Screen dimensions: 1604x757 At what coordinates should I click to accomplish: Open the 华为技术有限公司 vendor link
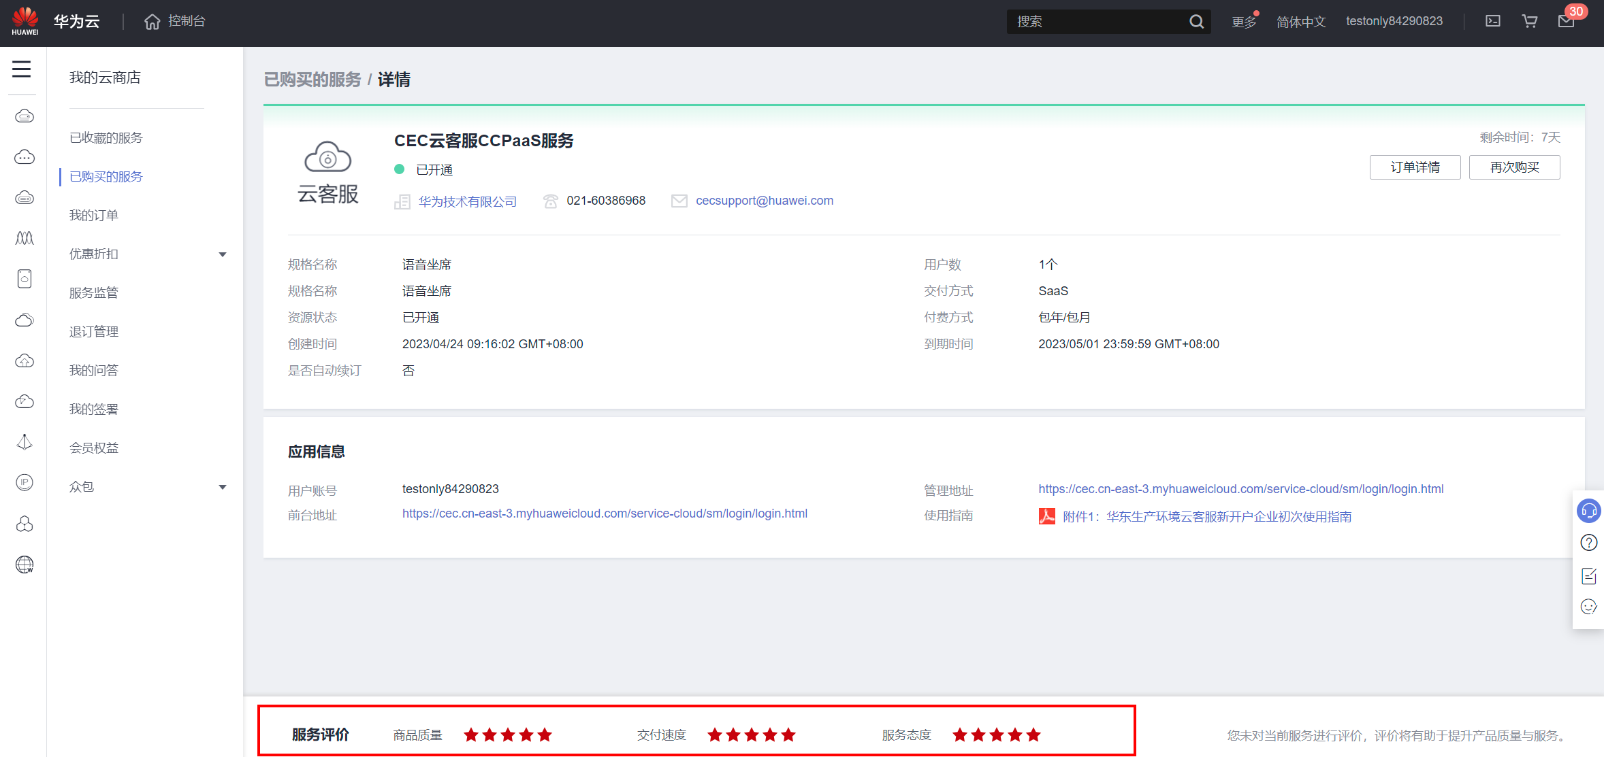click(x=468, y=201)
